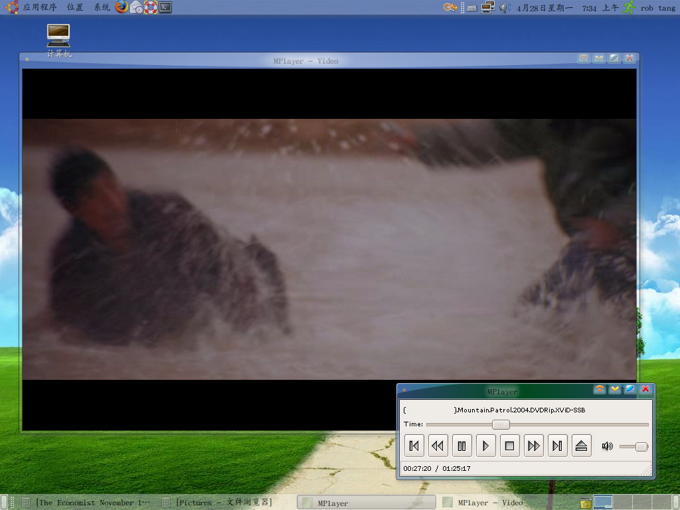Switch to the first workspace
Screen dimensions: 680x510
pyautogui.click(x=603, y=502)
